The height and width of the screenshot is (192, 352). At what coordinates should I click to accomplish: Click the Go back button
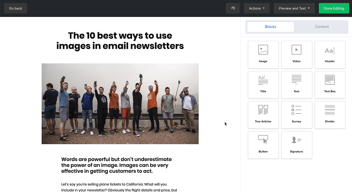point(15,8)
